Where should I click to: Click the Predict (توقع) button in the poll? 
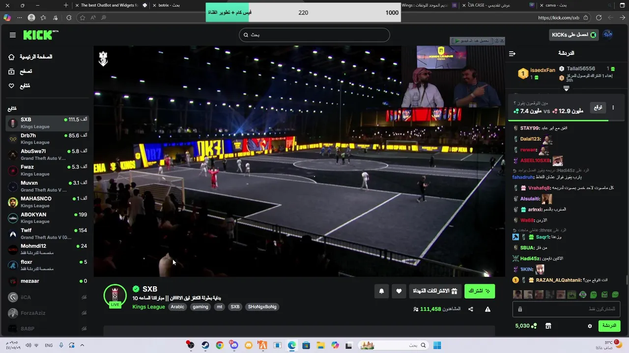coord(598,107)
